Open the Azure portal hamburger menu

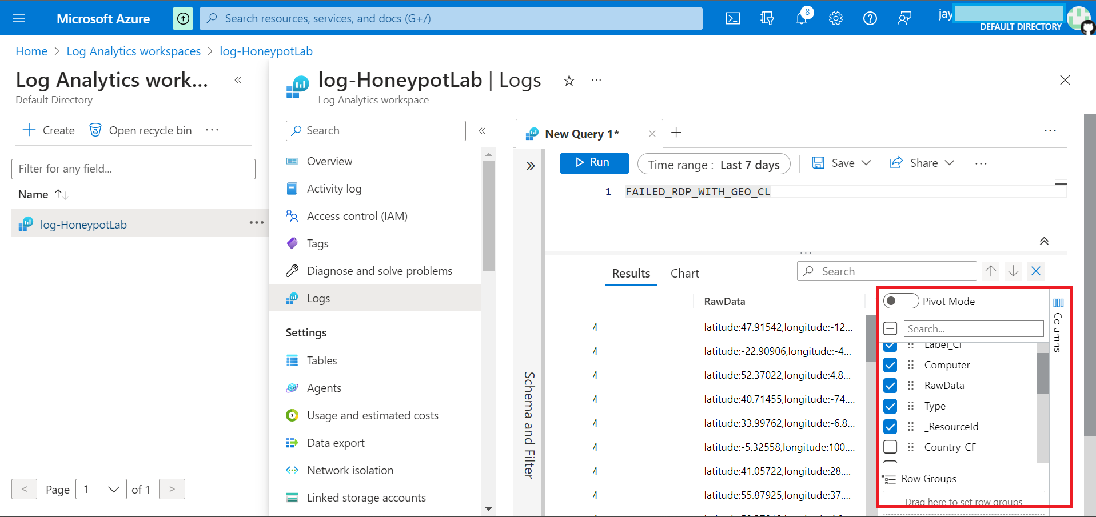pos(19,18)
